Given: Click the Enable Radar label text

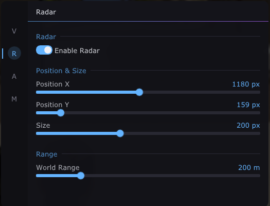Looking at the screenshot, I should (x=77, y=50).
